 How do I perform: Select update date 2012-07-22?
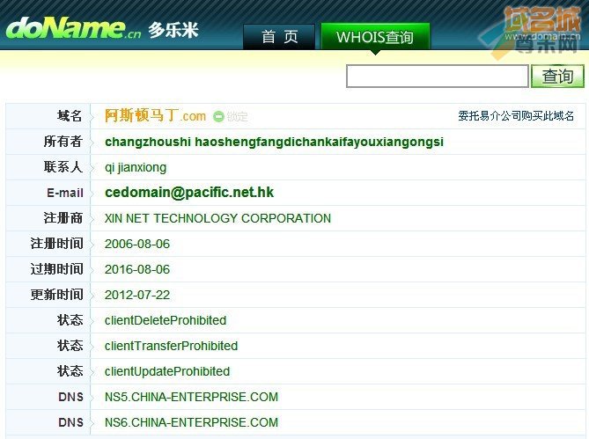pos(137,295)
